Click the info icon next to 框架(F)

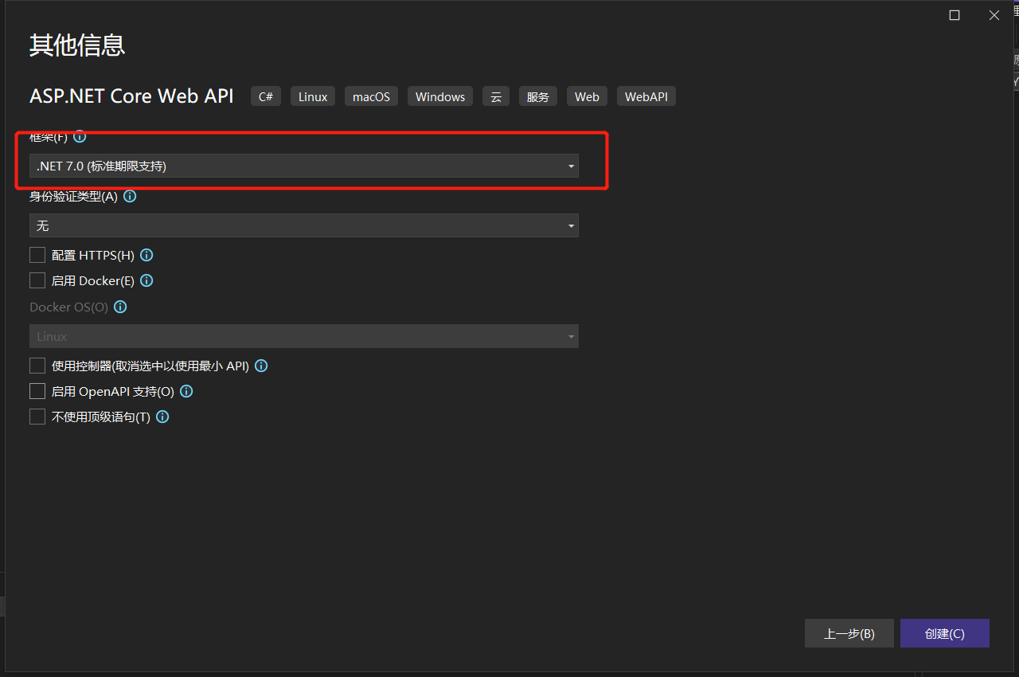80,136
